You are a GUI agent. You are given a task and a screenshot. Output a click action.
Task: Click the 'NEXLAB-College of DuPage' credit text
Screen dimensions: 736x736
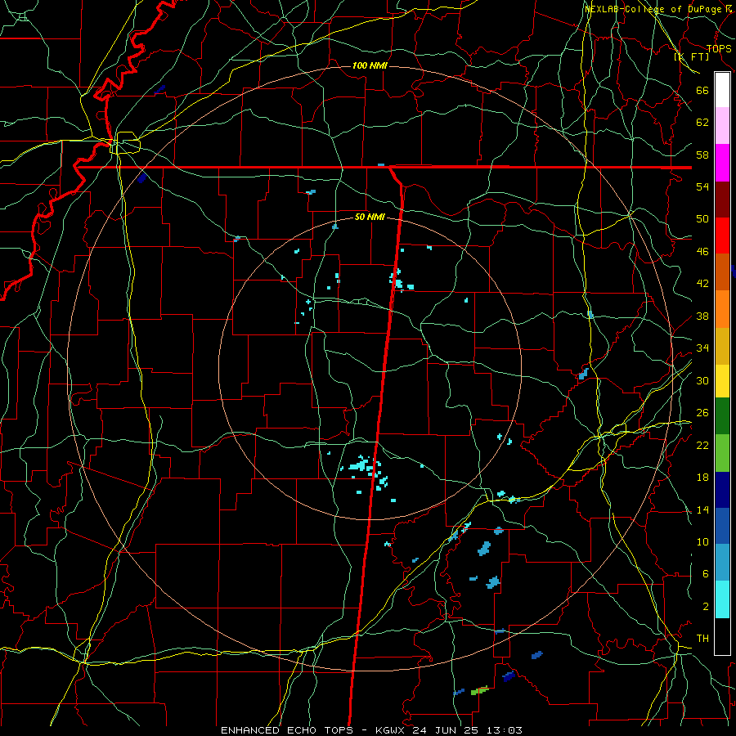coord(654,9)
